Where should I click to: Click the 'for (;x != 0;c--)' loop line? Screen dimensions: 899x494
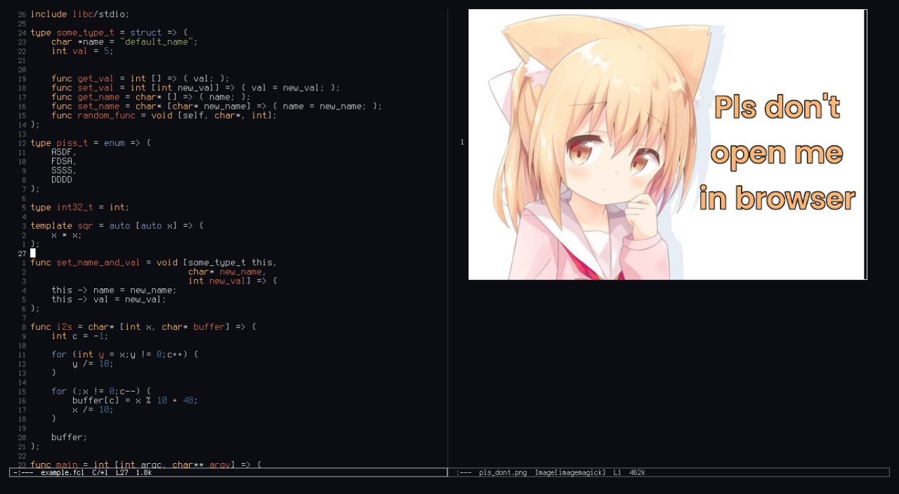coord(101,391)
